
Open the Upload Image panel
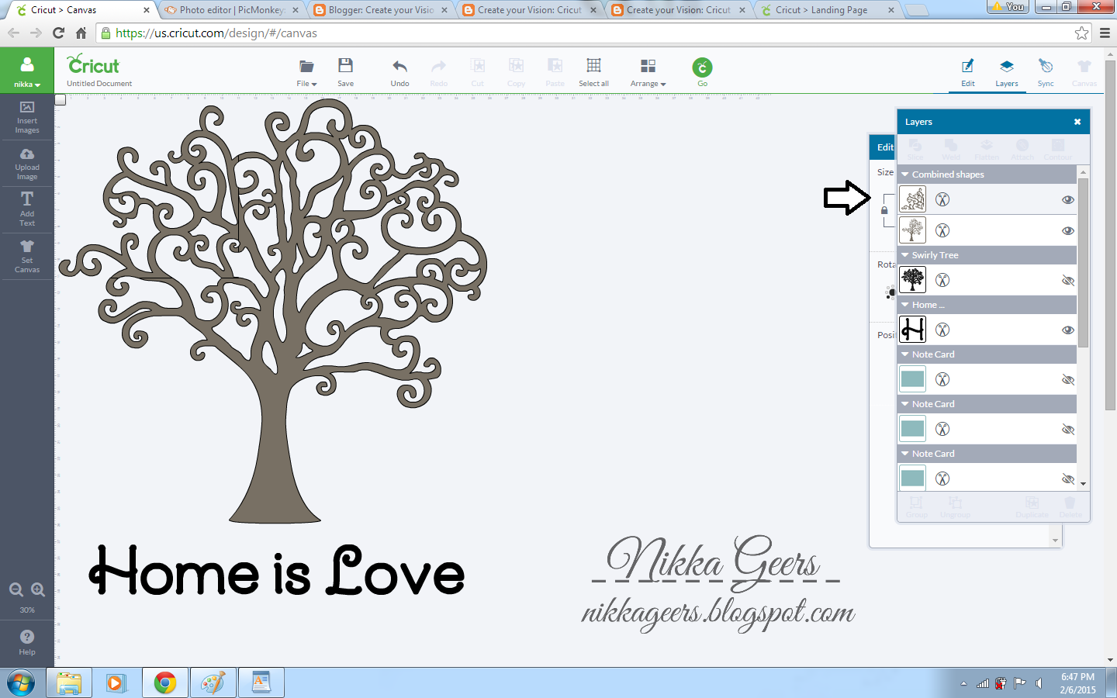[27, 163]
